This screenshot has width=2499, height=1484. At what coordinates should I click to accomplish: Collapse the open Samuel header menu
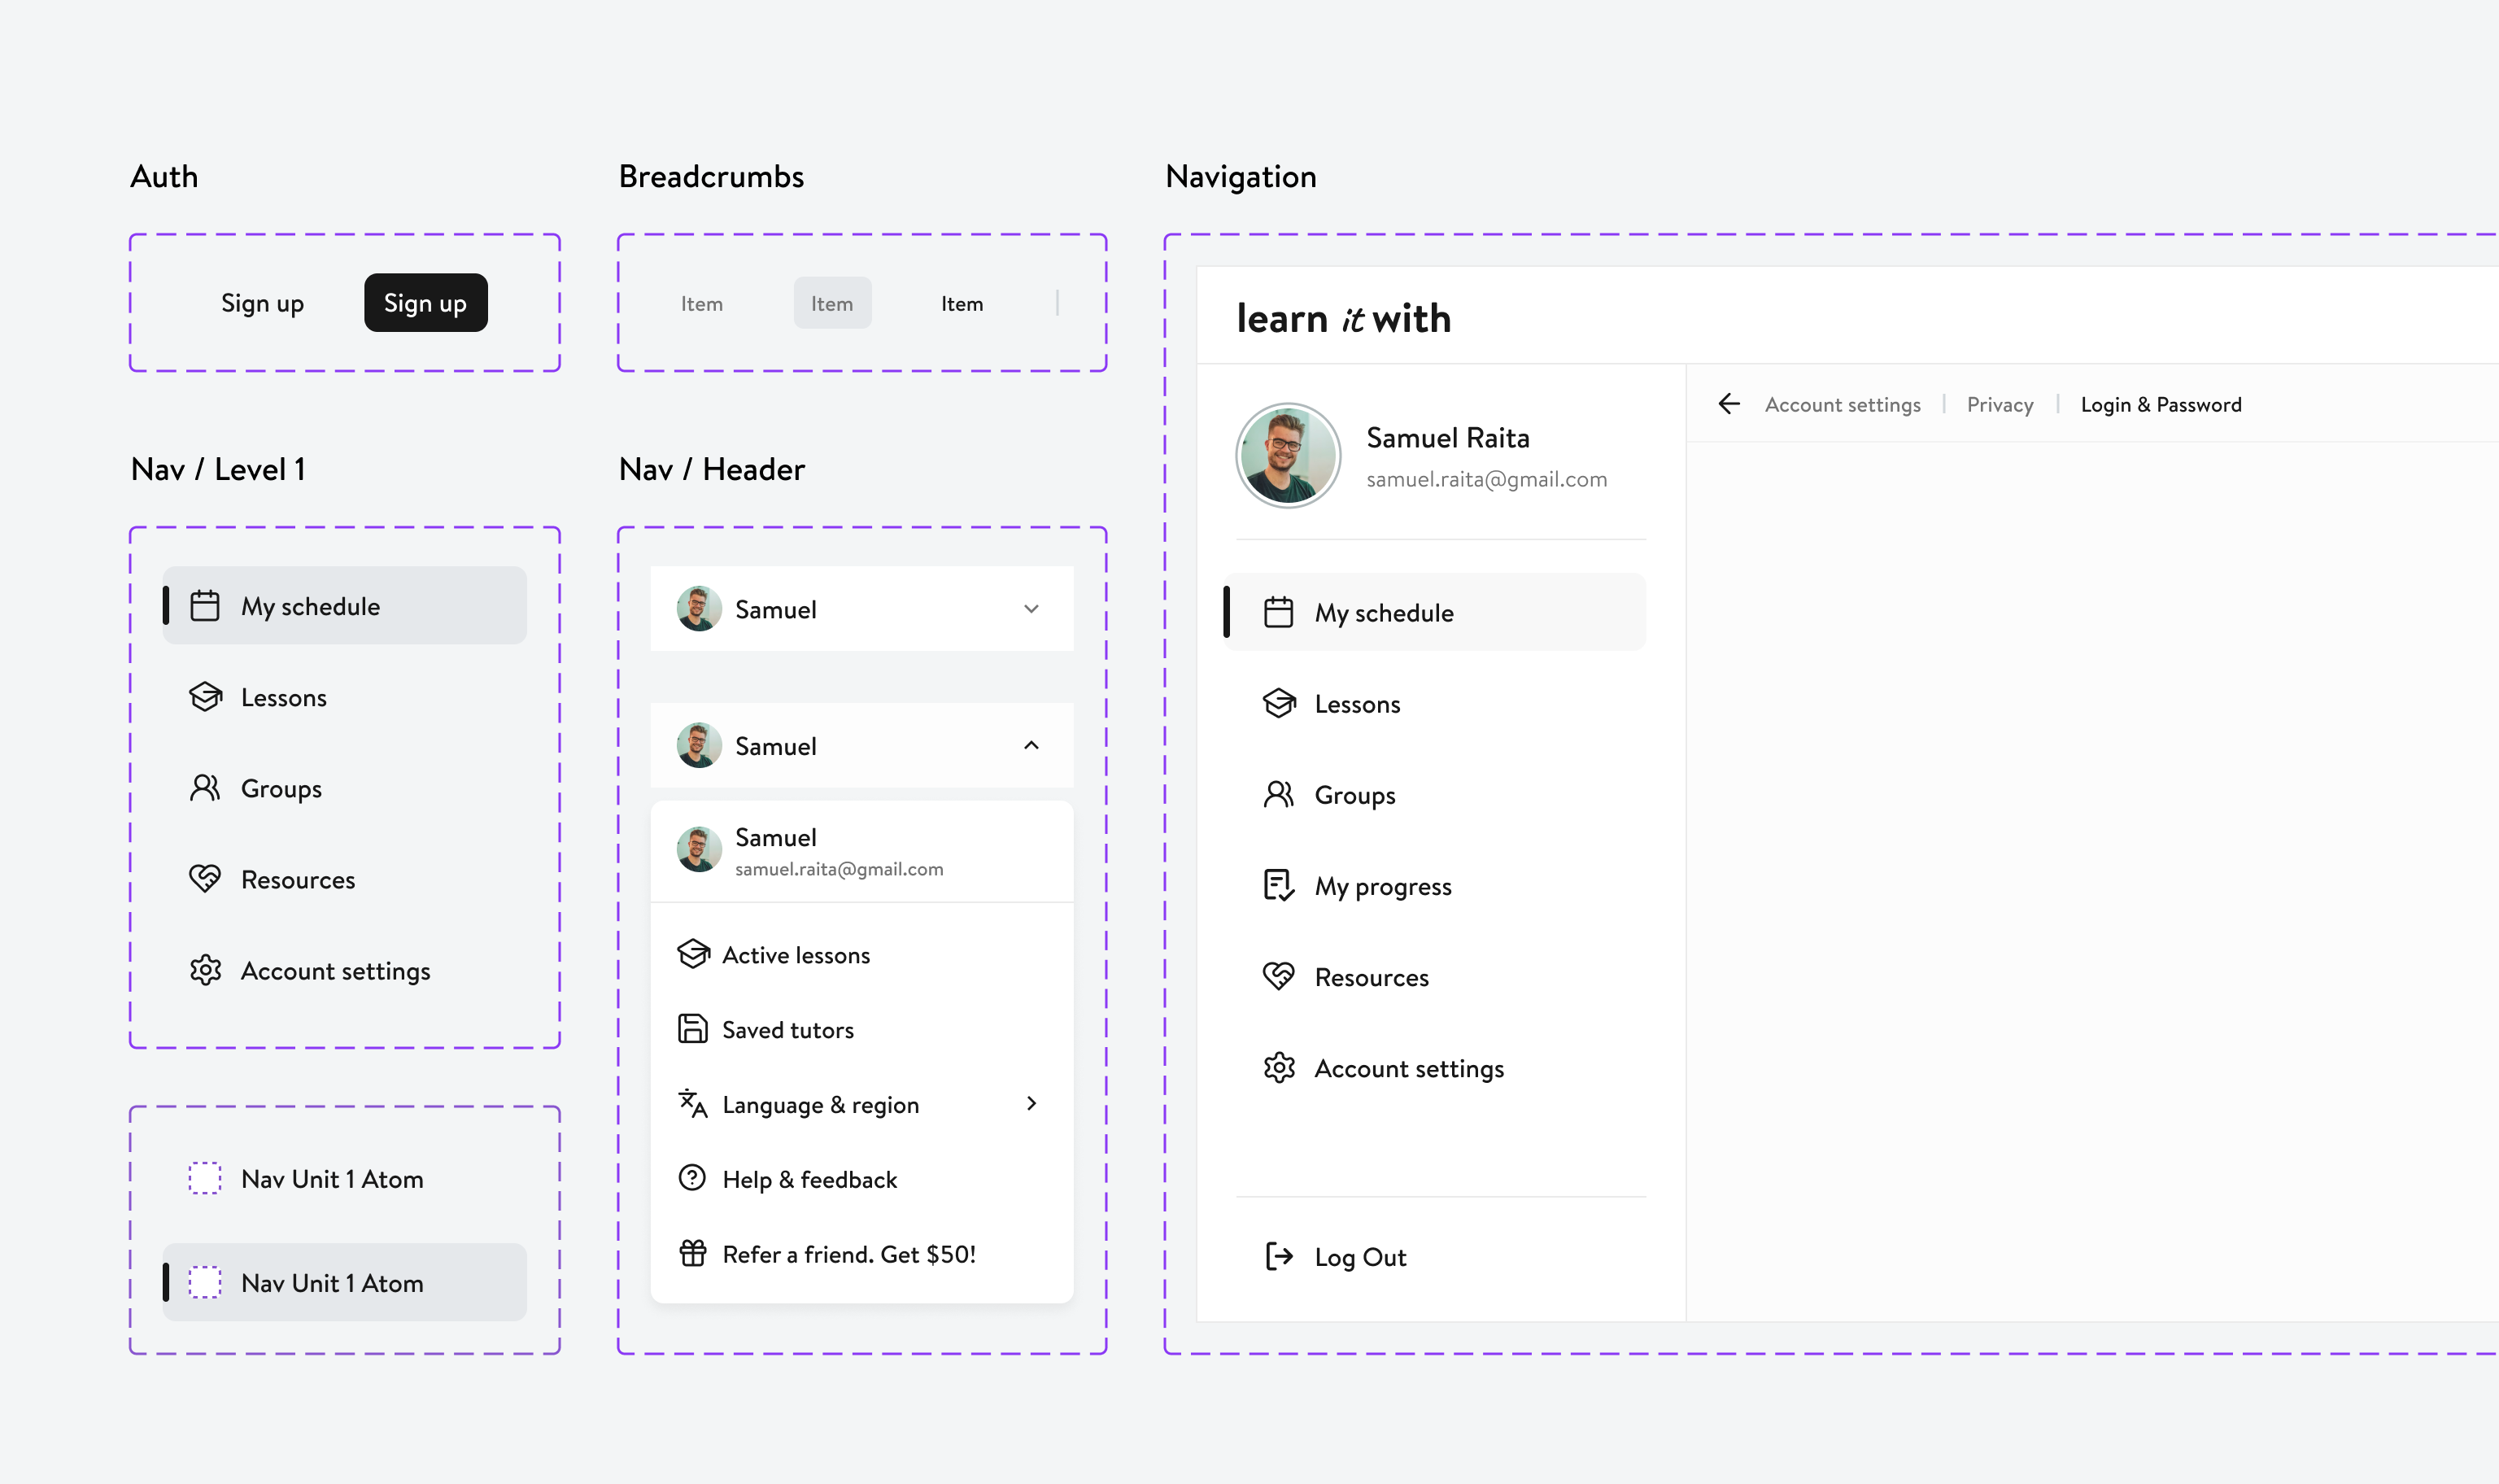coord(1031,746)
